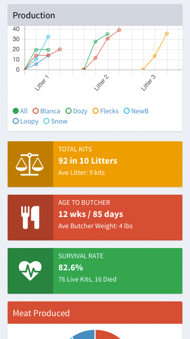Click the heartbeat survival icon
Screen dimensions: 190x339
[x=30, y=271]
